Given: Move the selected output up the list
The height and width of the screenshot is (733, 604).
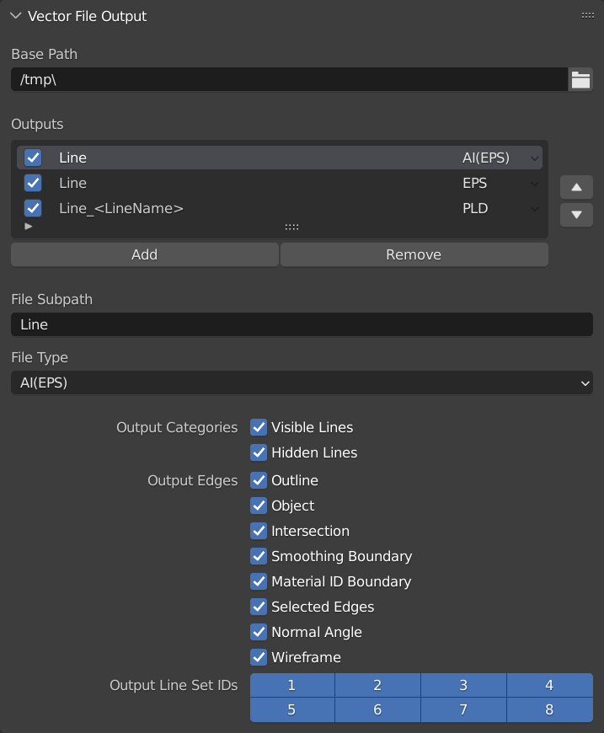Looking at the screenshot, I should (576, 187).
